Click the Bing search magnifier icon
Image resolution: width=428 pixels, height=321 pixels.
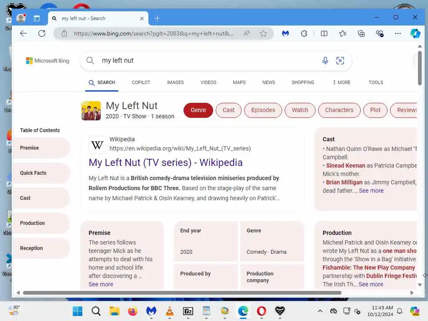tap(90, 60)
